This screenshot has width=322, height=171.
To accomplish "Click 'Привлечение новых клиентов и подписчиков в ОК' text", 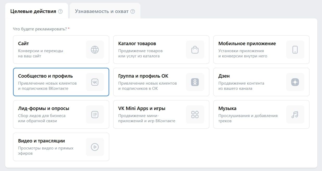I will click(x=147, y=86).
